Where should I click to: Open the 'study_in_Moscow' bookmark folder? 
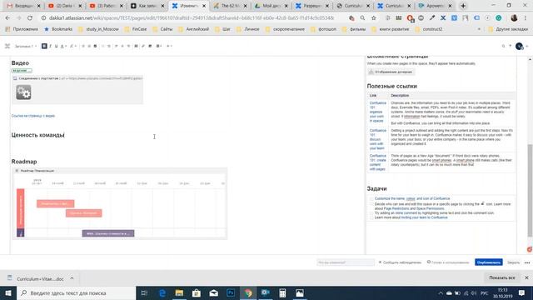[98, 29]
